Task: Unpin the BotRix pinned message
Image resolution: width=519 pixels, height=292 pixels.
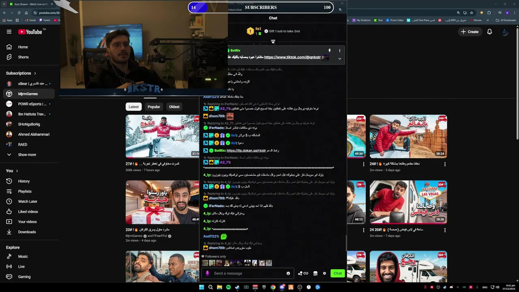Action: coord(329,51)
